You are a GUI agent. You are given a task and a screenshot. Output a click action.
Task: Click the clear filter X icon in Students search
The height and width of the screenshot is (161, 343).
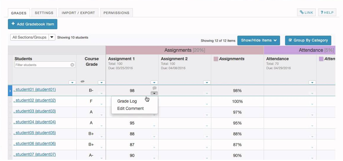point(72,65)
